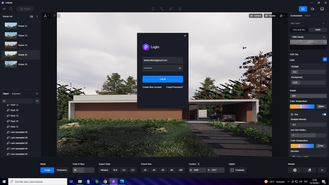Adjust the 6500K color temperature slider
Image resolution: width=329 pixels, height=185 pixels.
(x=302, y=106)
